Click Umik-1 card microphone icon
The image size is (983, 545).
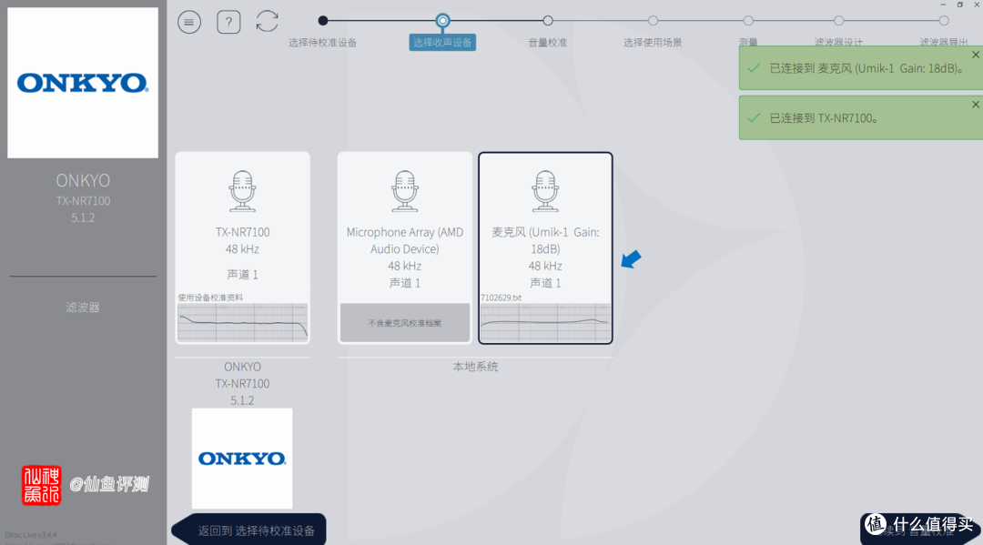click(x=545, y=191)
